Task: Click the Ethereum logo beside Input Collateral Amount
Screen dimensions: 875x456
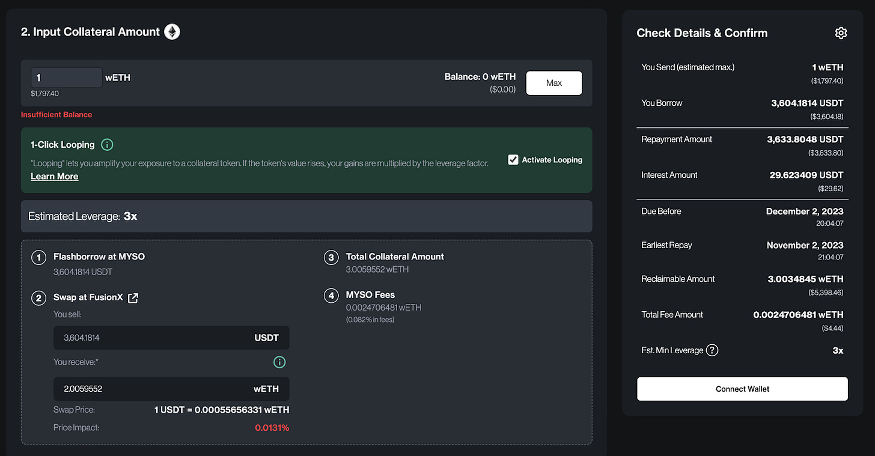Action: (x=172, y=32)
